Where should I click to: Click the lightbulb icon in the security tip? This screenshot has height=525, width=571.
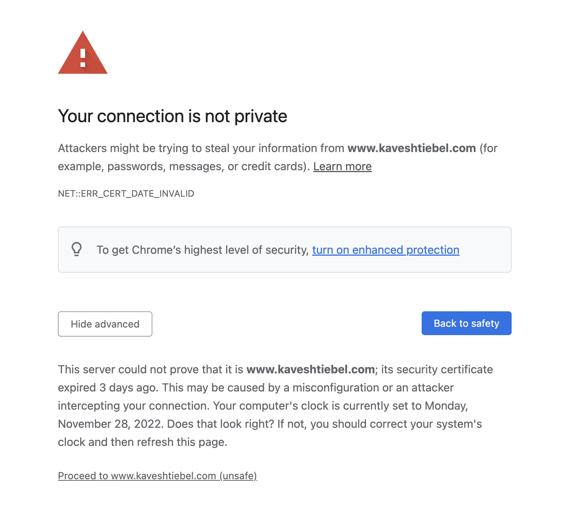point(77,249)
